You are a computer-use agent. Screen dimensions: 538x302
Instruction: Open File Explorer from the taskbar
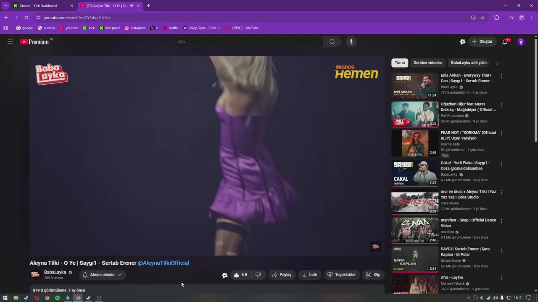point(16,298)
